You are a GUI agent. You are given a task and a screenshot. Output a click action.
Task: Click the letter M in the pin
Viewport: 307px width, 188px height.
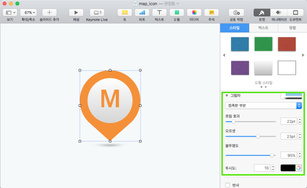110,99
